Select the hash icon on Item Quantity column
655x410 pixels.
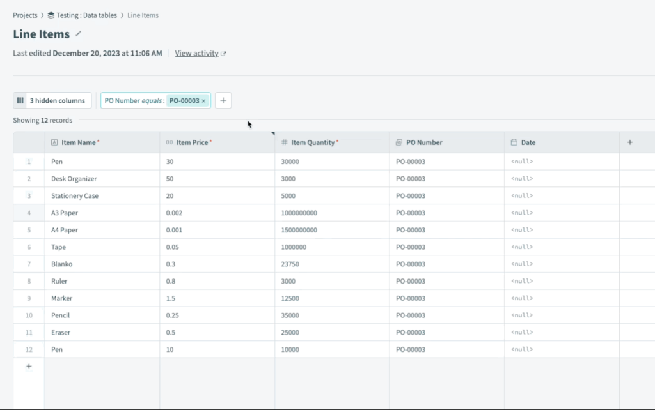tap(283, 142)
